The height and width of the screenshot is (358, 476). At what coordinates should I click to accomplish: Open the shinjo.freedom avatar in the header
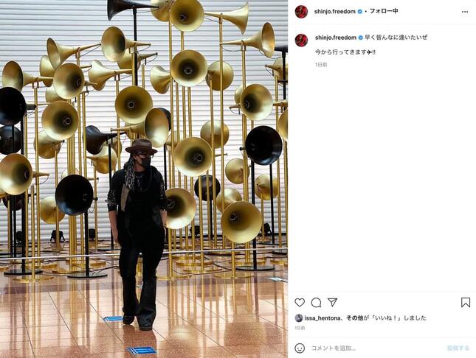[301, 12]
